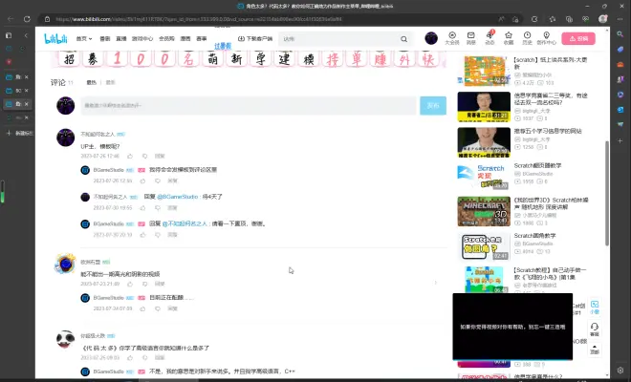Open the 创作中心 creator center icon
631x382 pixels.
[546, 37]
